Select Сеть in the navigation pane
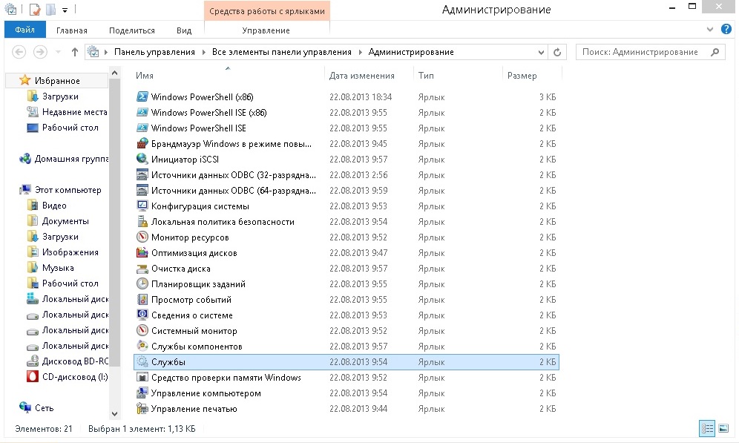The width and height of the screenshot is (739, 443). tap(44, 408)
